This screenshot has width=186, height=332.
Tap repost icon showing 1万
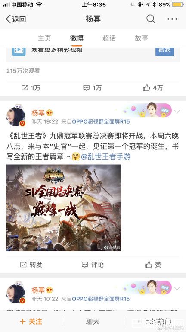point(31,88)
